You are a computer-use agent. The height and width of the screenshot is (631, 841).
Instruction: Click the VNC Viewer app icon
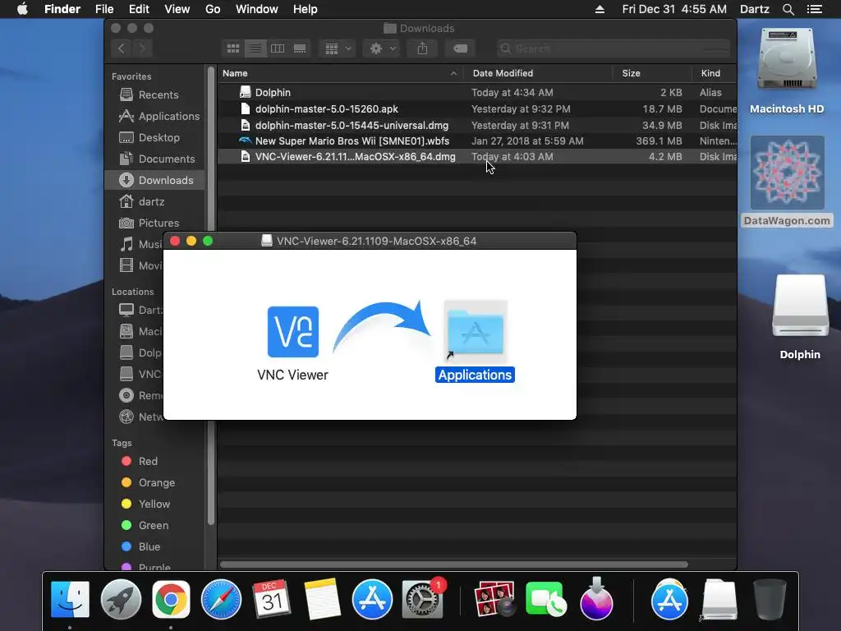(293, 332)
